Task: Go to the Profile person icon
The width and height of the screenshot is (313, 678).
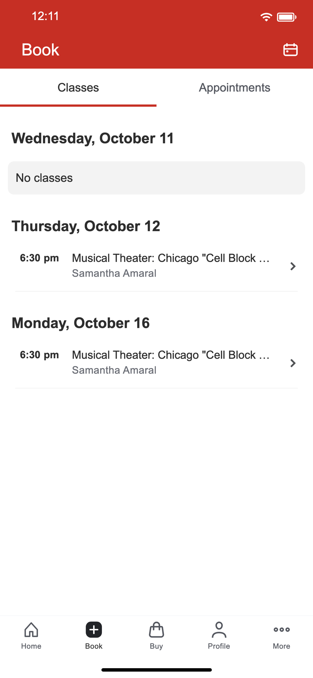Action: (219, 630)
